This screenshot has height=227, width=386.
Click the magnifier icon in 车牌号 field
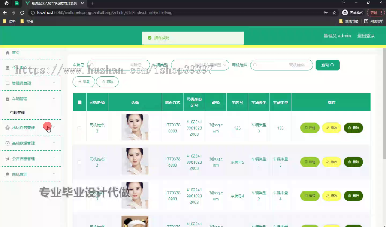tap(92, 65)
